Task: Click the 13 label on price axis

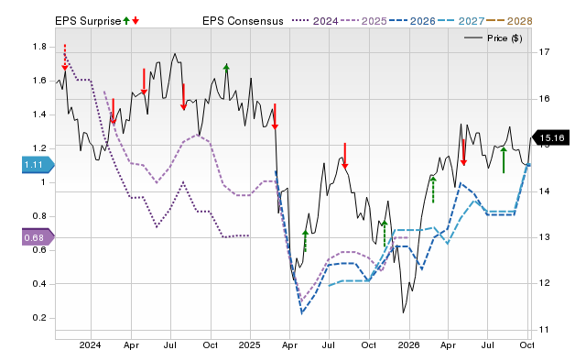Action: point(544,237)
